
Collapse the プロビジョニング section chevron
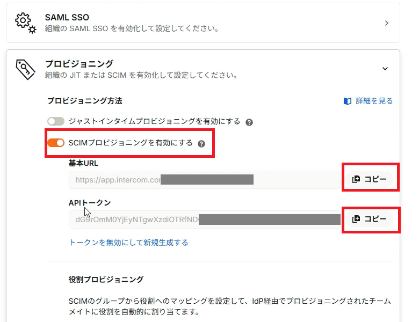tap(385, 69)
